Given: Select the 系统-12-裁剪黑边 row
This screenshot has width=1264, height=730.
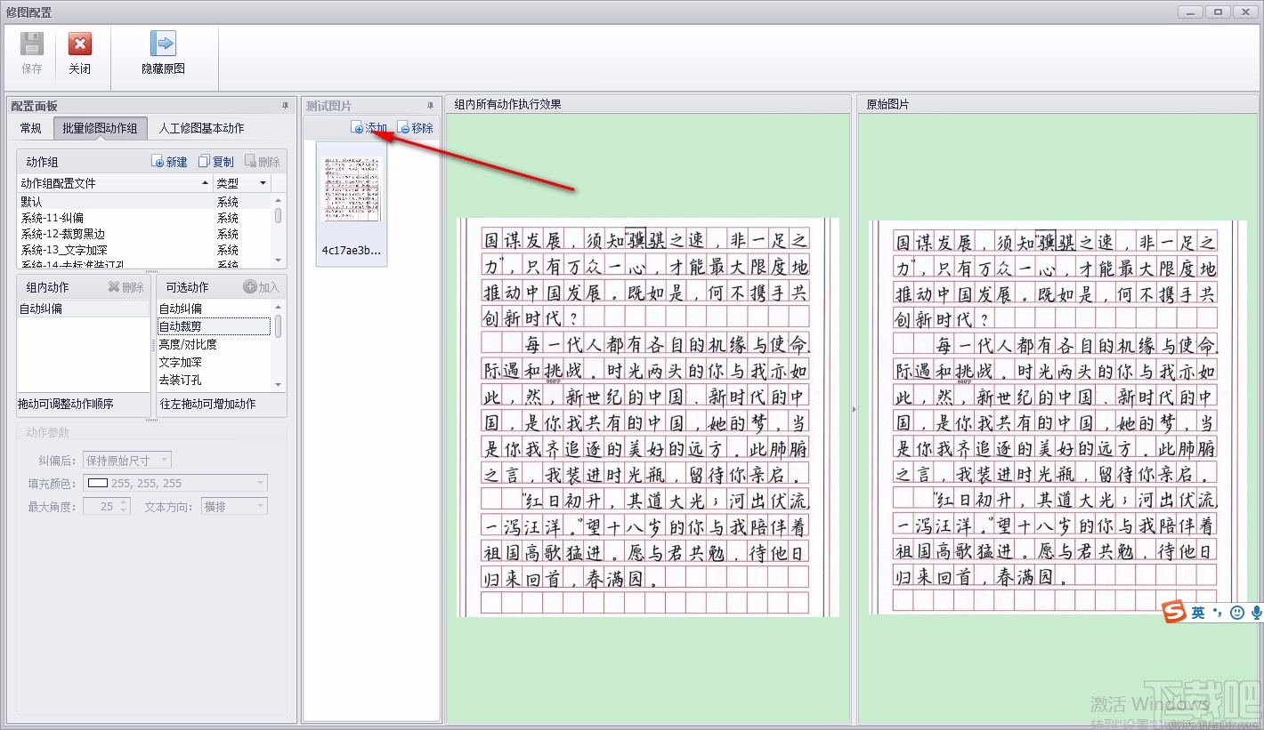Looking at the screenshot, I should (x=144, y=234).
